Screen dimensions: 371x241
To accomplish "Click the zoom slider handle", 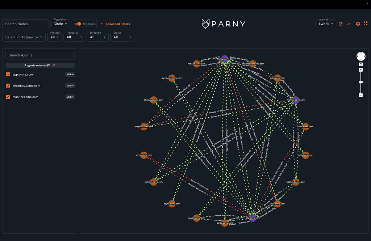I will coord(361,82).
